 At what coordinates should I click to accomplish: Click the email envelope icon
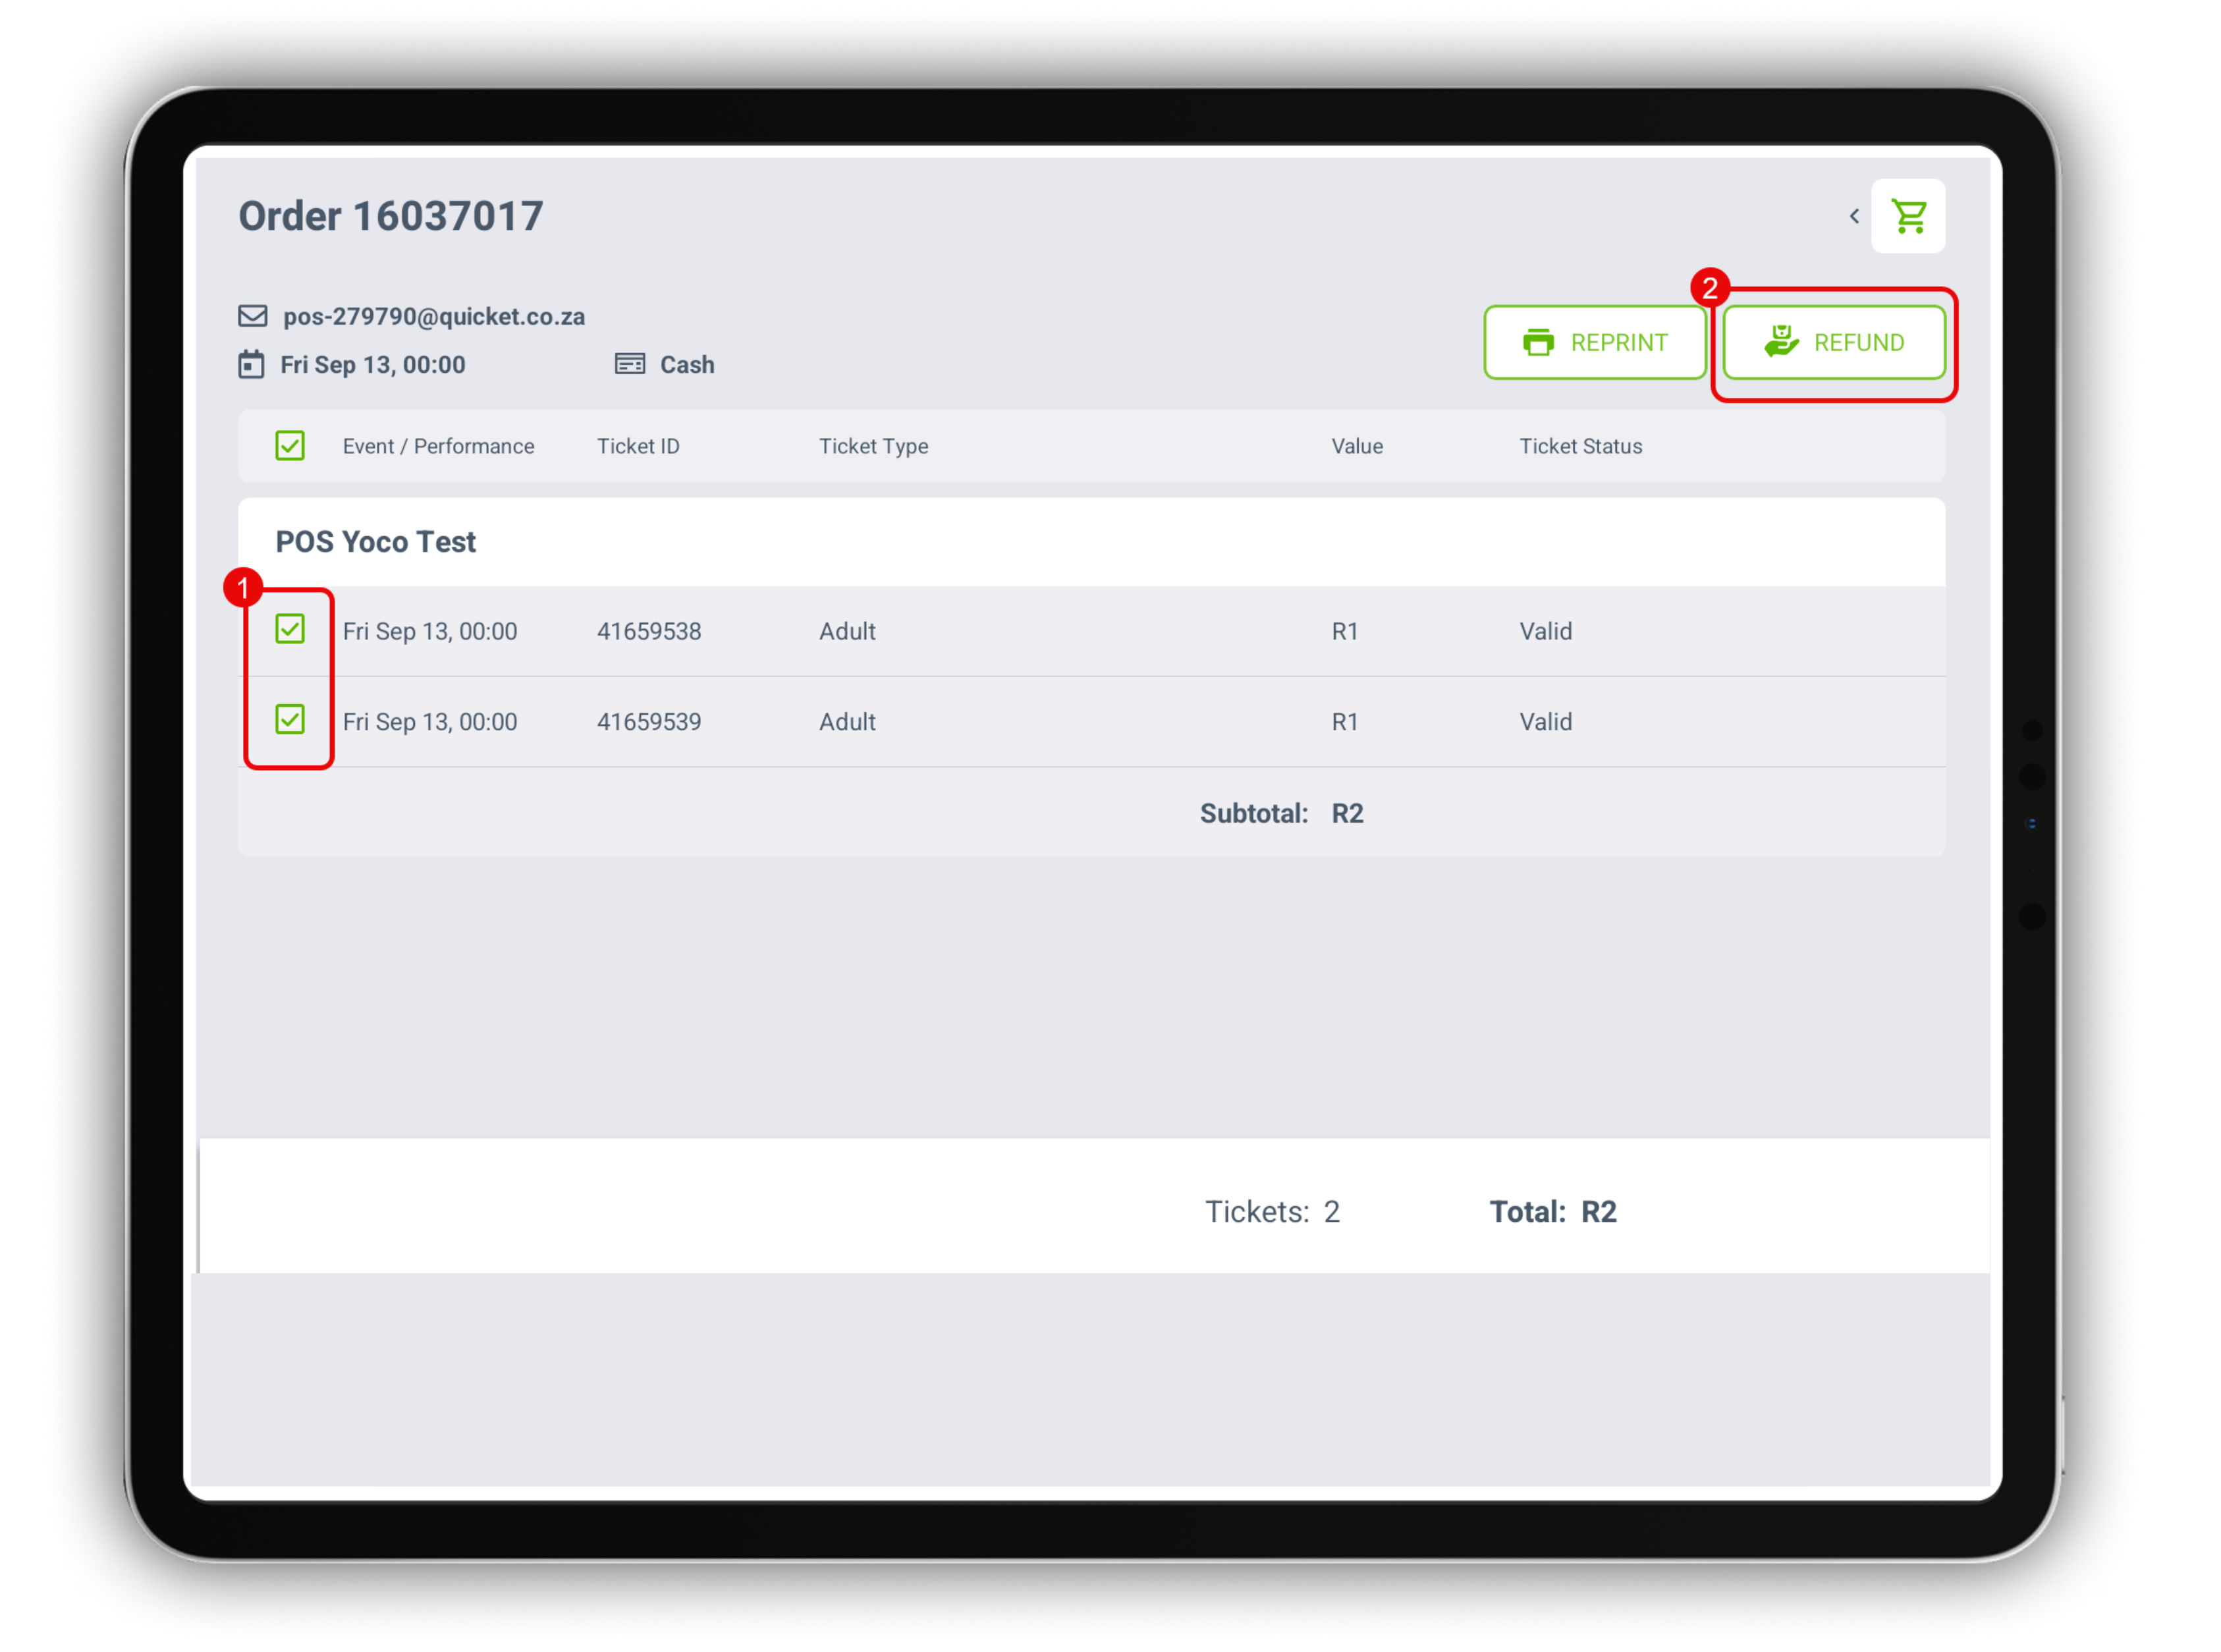coord(252,316)
